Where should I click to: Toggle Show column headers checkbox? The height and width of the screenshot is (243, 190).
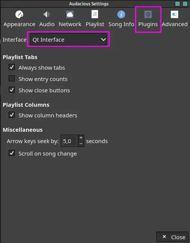point(12,115)
